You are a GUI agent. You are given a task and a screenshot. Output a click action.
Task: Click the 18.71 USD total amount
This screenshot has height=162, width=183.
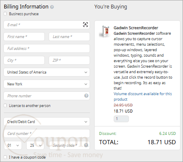pyautogui.click(x=161, y=142)
